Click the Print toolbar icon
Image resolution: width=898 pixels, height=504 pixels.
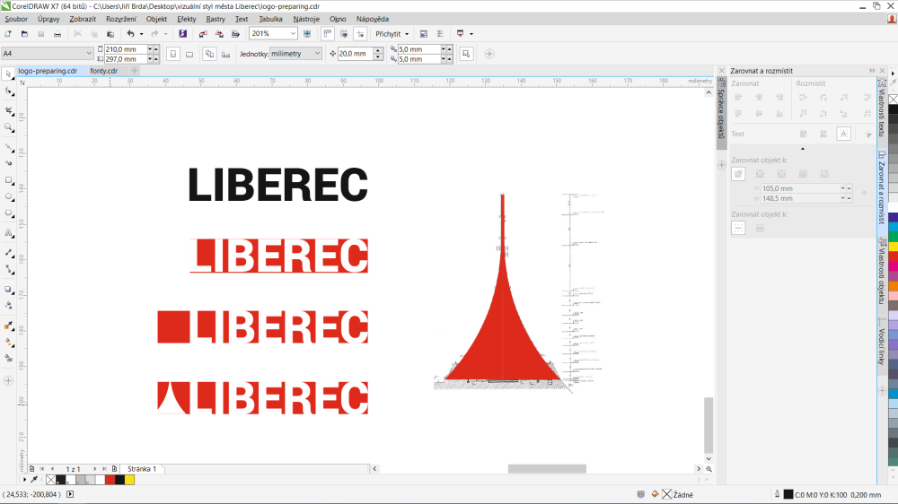(x=57, y=34)
